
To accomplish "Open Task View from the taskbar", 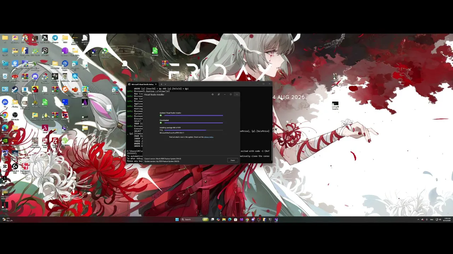I will point(212,219).
